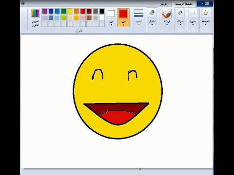Pick the light yellow cream swatch
This screenshot has width=234, height=175.
[70, 17]
